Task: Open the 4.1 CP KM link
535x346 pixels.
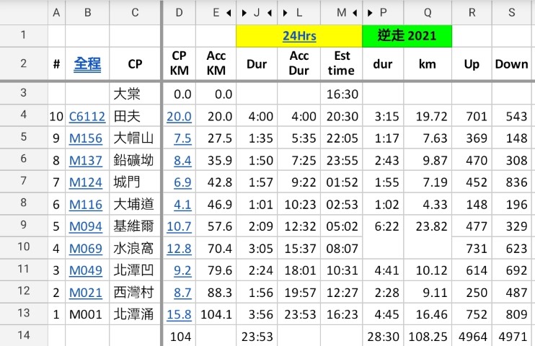Action: 182,205
